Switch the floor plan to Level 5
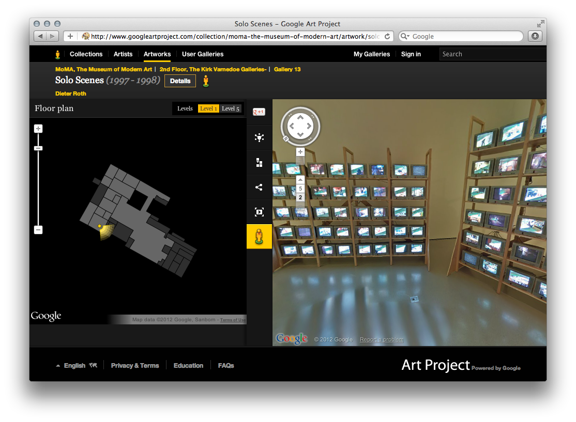The height and width of the screenshot is (422, 576). [231, 108]
